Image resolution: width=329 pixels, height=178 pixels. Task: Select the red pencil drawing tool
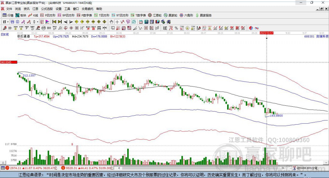tap(4, 28)
